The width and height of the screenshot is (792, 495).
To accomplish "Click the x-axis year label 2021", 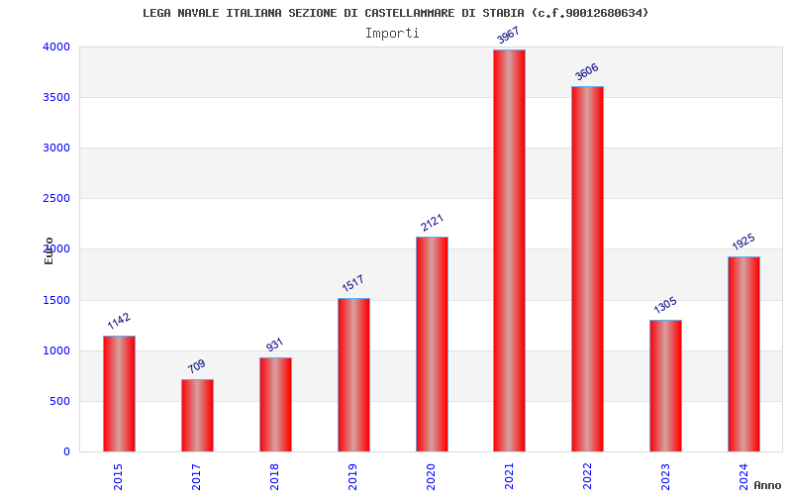I will (x=509, y=477).
